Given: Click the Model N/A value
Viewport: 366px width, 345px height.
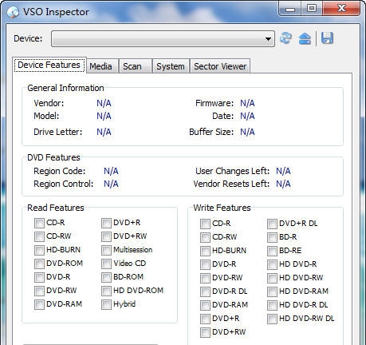Looking at the screenshot, I should tap(104, 116).
